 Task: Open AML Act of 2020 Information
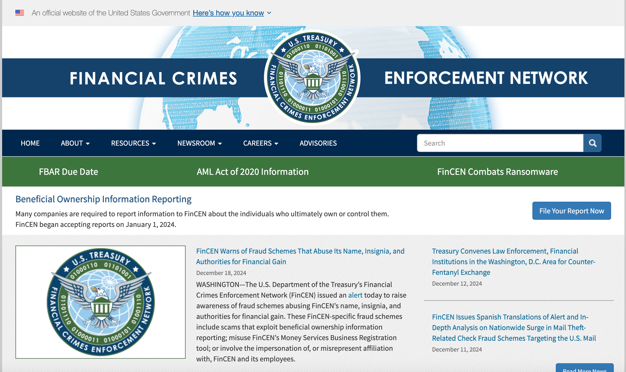click(x=252, y=172)
